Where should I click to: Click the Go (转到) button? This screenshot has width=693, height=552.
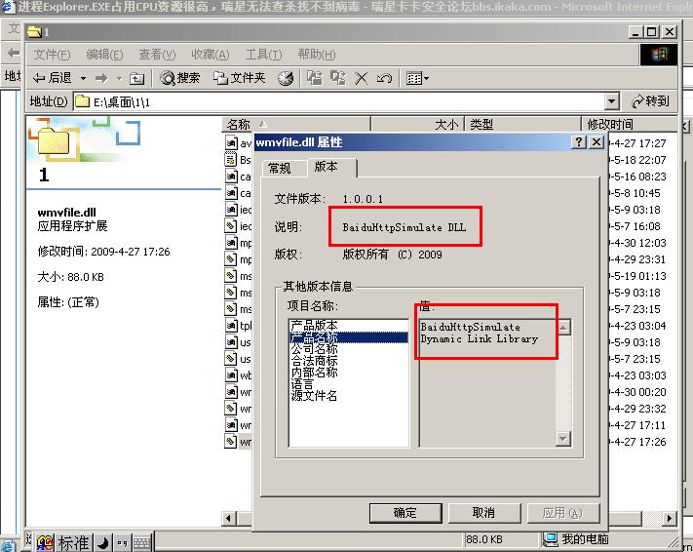650,101
